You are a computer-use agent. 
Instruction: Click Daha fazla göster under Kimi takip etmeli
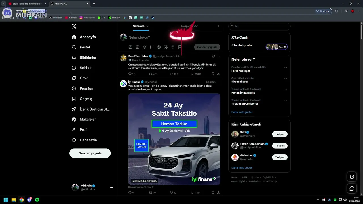pyautogui.click(x=242, y=168)
